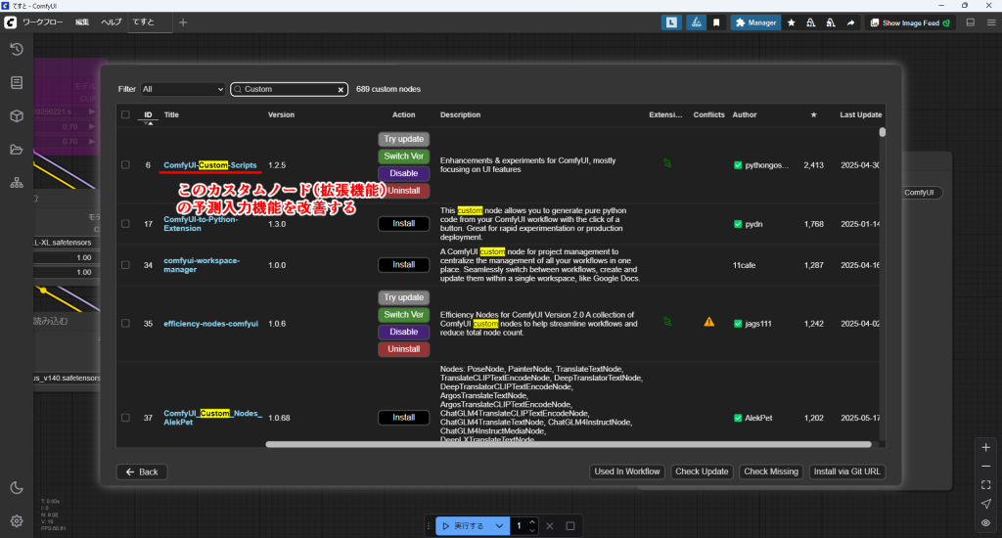Open settings via the gear icon
The image size is (1002, 538).
(x=17, y=520)
